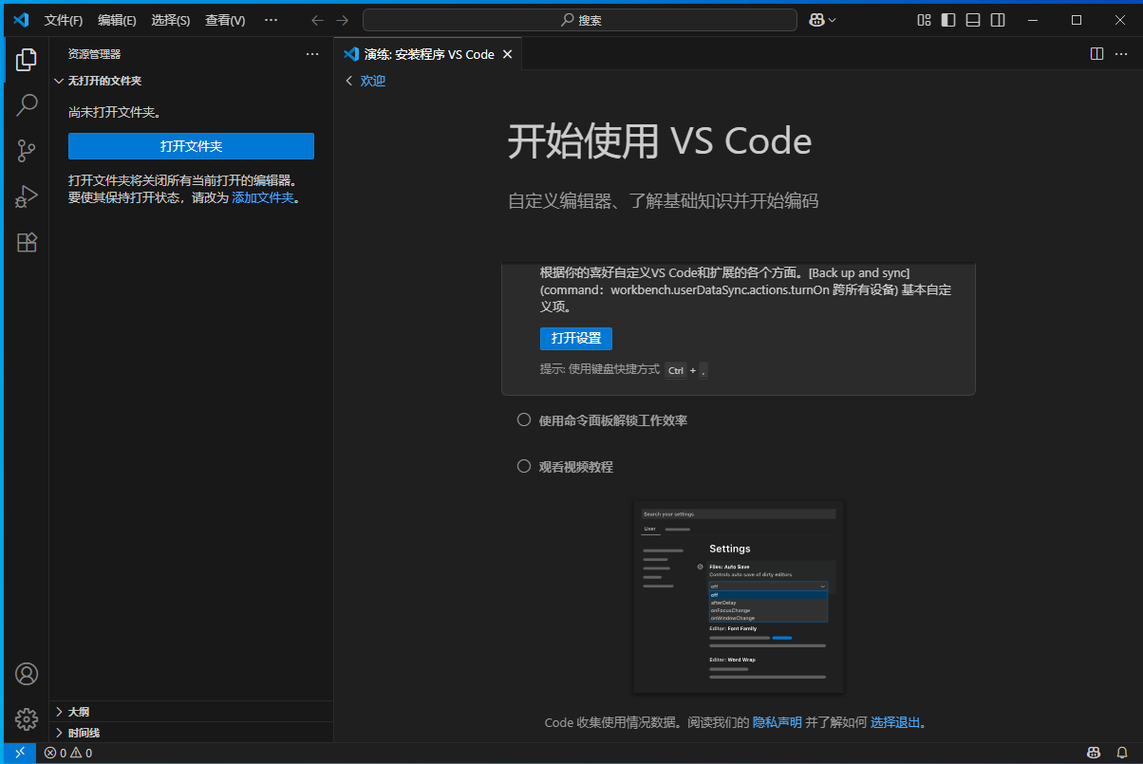Open the remote window indicator in status bar
Image resolution: width=1143 pixels, height=764 pixels.
click(20, 753)
